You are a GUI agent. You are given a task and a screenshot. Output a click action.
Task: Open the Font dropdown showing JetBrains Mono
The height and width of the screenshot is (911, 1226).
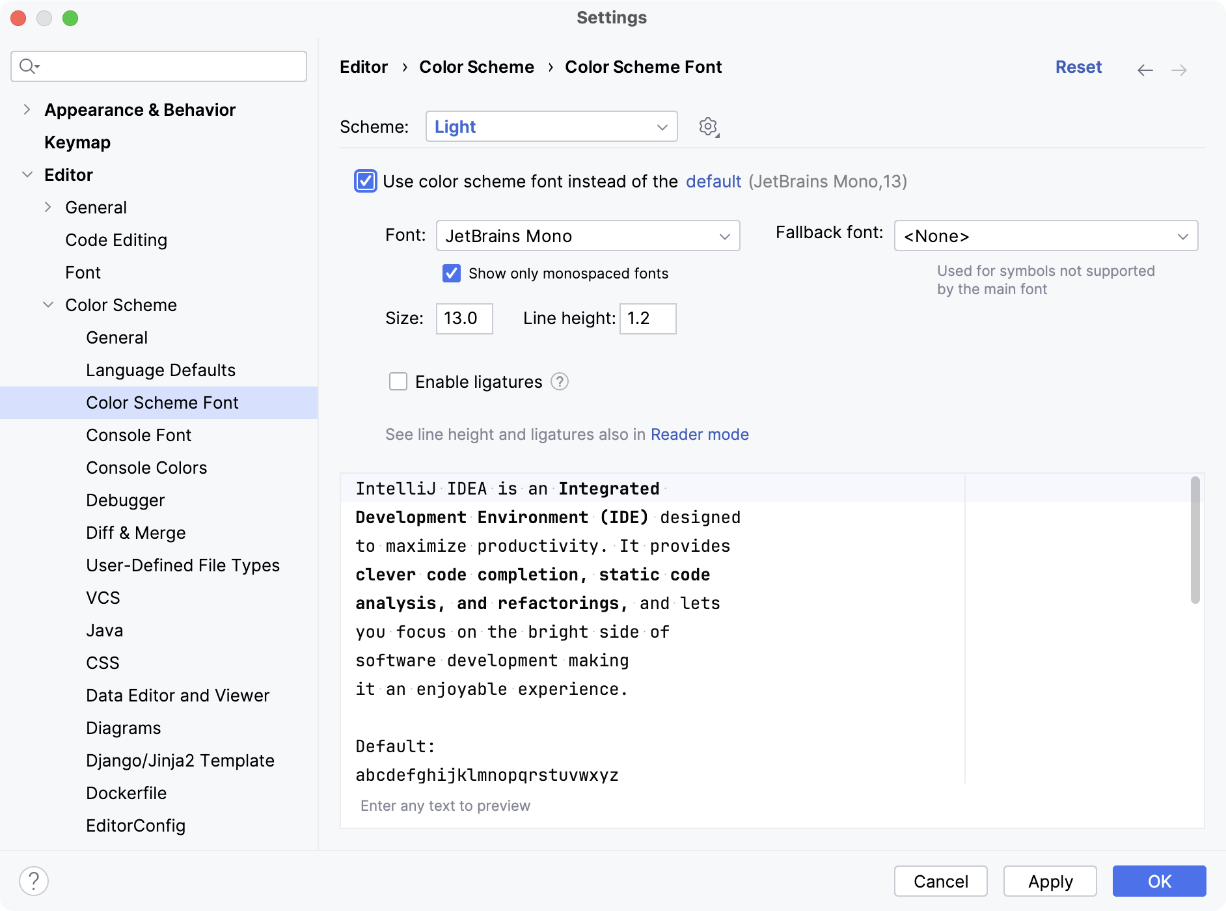click(587, 236)
